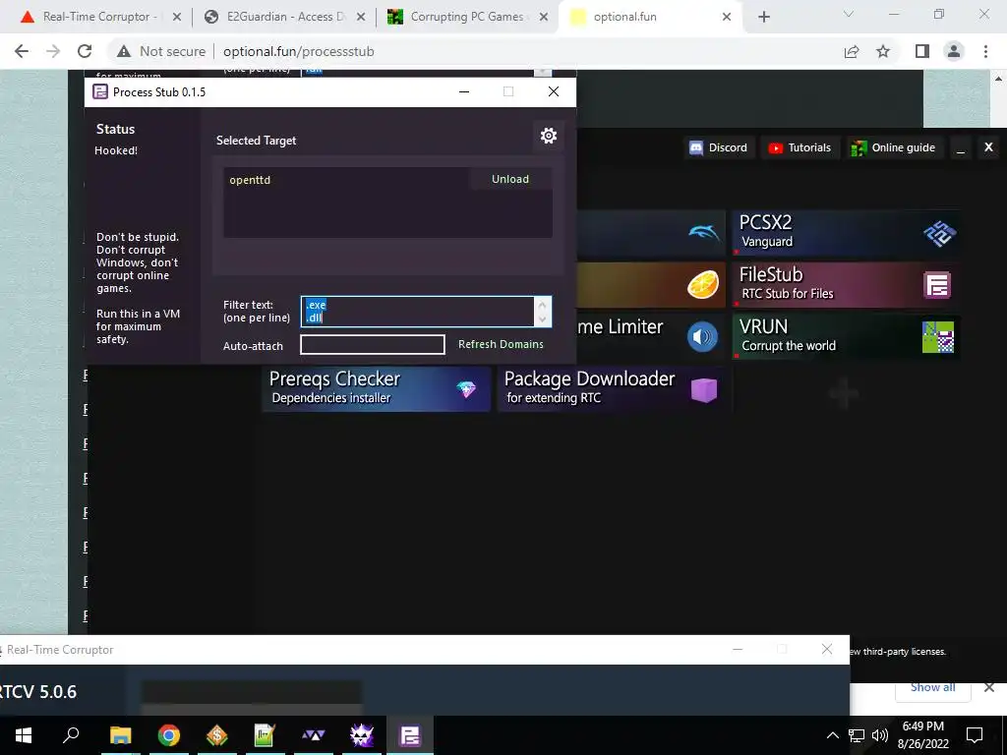The width and height of the screenshot is (1007, 755).
Task: Open the green notepad app in taskbar
Action: coord(265,735)
